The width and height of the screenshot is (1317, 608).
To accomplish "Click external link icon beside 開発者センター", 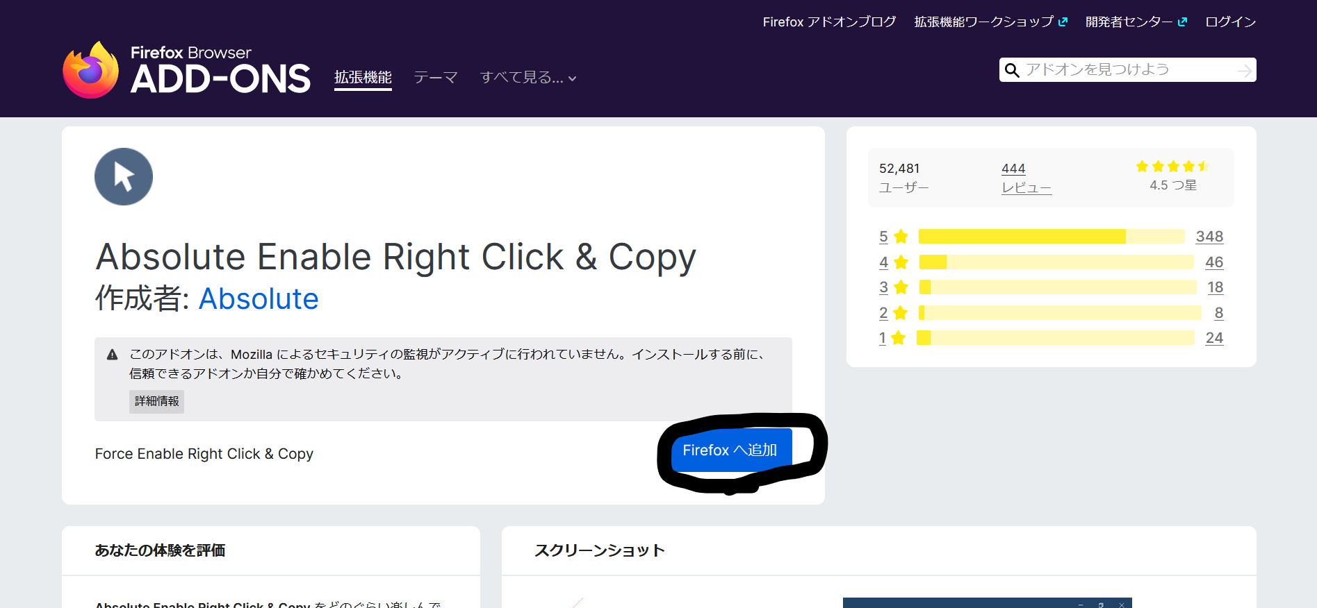I will (x=1182, y=22).
